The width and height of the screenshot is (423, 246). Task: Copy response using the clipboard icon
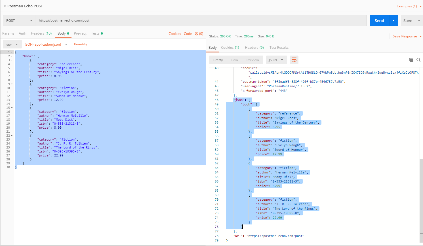[x=411, y=60]
